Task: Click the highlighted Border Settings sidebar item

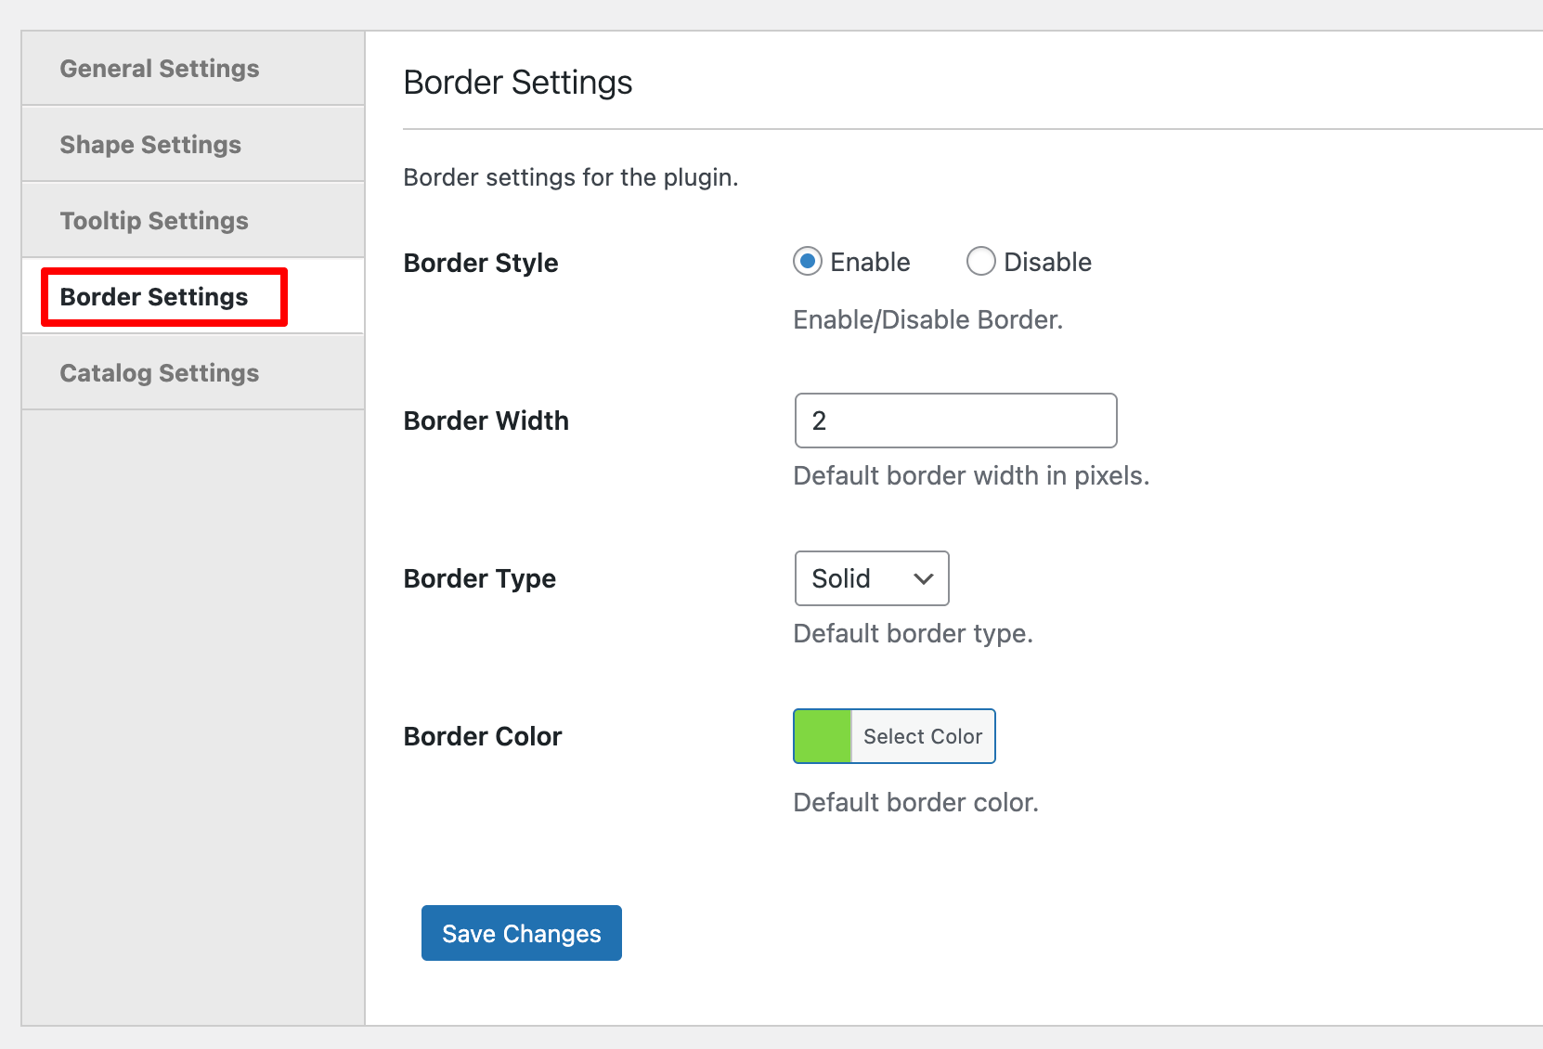Action: (x=154, y=297)
